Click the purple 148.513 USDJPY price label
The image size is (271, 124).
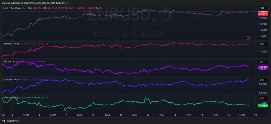263,67
